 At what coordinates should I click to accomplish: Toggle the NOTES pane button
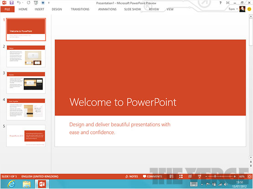tap(132, 176)
